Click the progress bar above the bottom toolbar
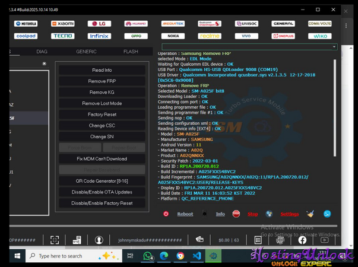The image size is (358, 267). (x=173, y=226)
